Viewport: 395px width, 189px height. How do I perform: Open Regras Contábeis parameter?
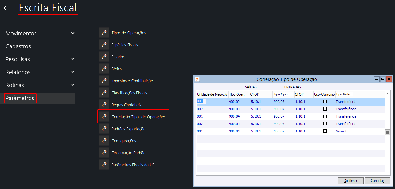click(126, 105)
